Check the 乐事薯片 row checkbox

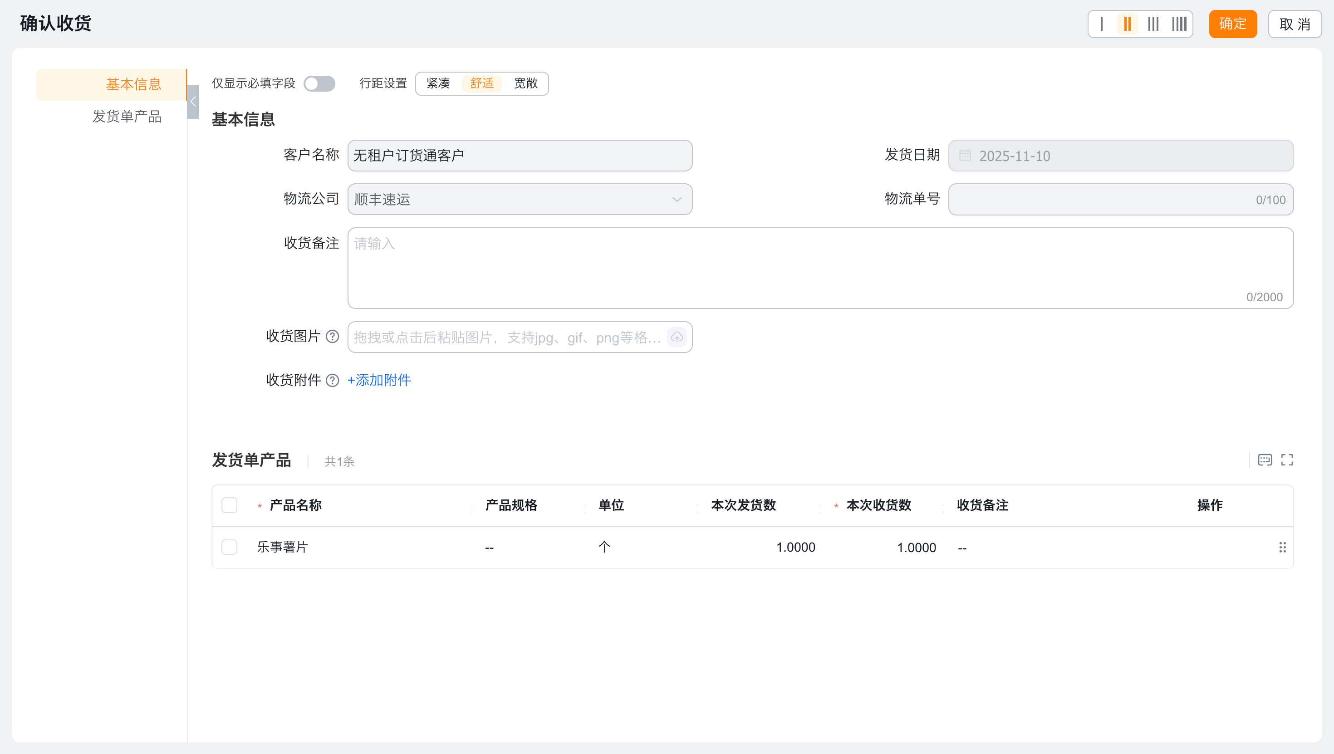pyautogui.click(x=230, y=548)
